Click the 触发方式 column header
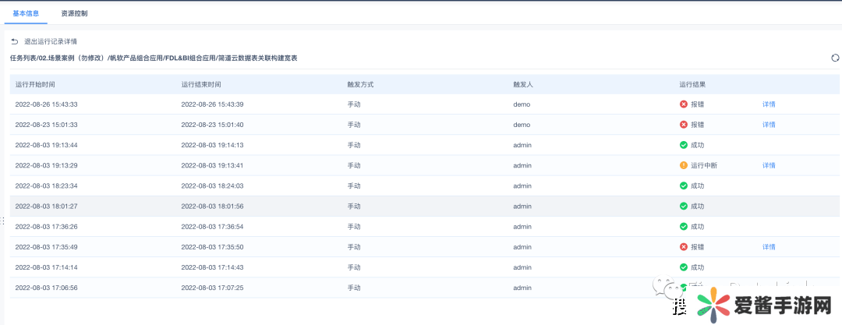Screen dimensions: 842x325 360,84
